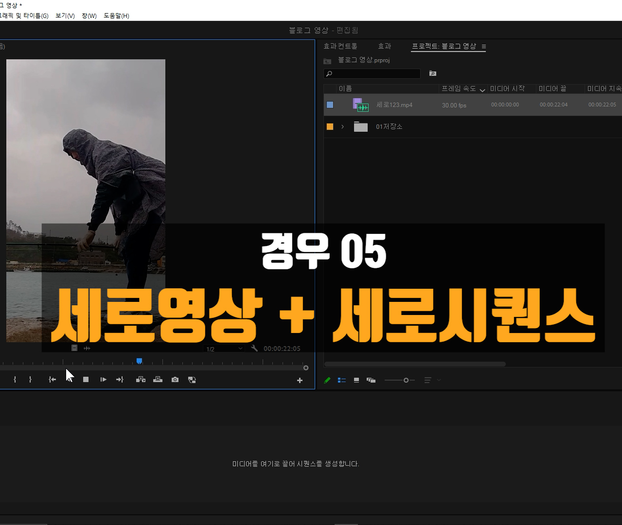Go to Out point button
This screenshot has height=525, width=622.
tap(120, 380)
